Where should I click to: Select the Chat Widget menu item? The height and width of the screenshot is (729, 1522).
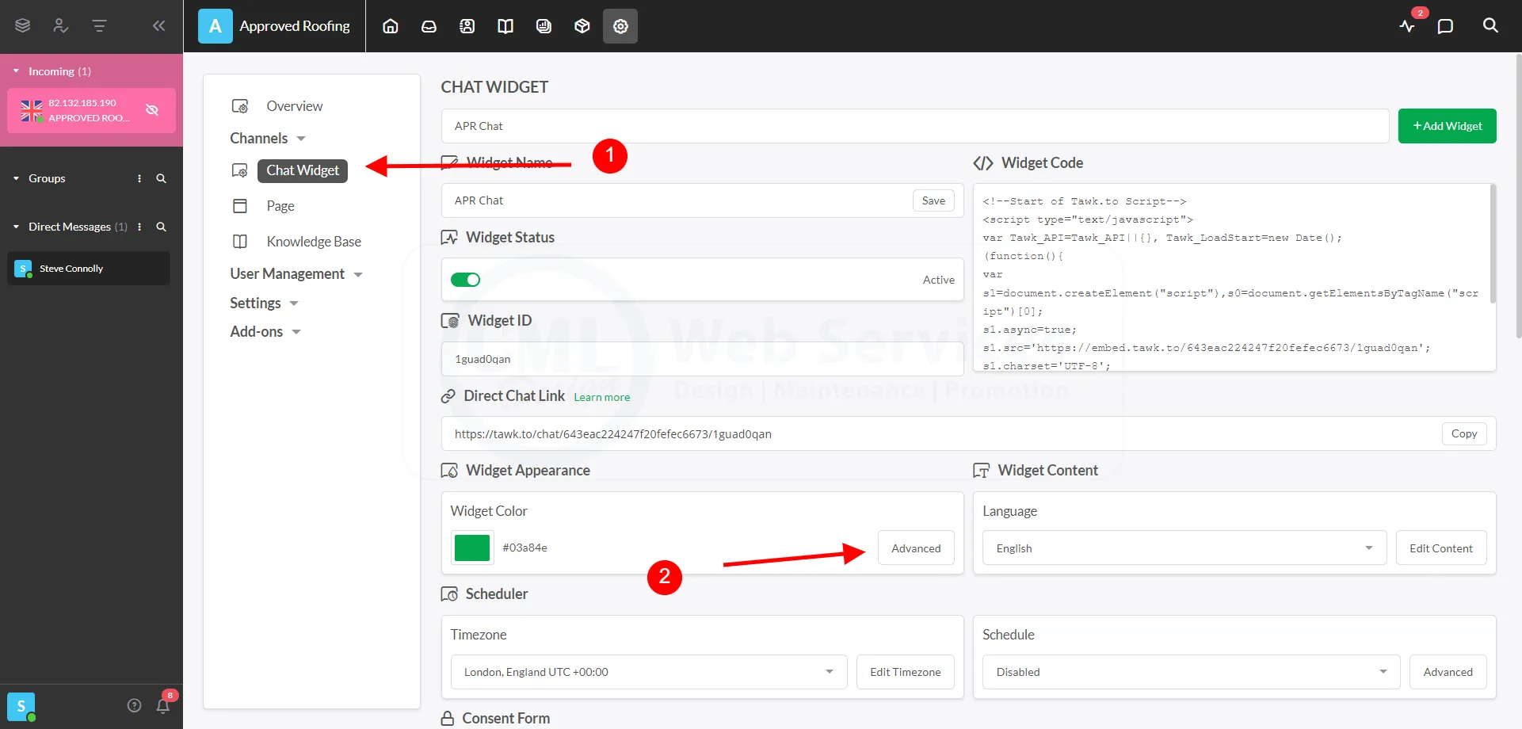pyautogui.click(x=302, y=170)
